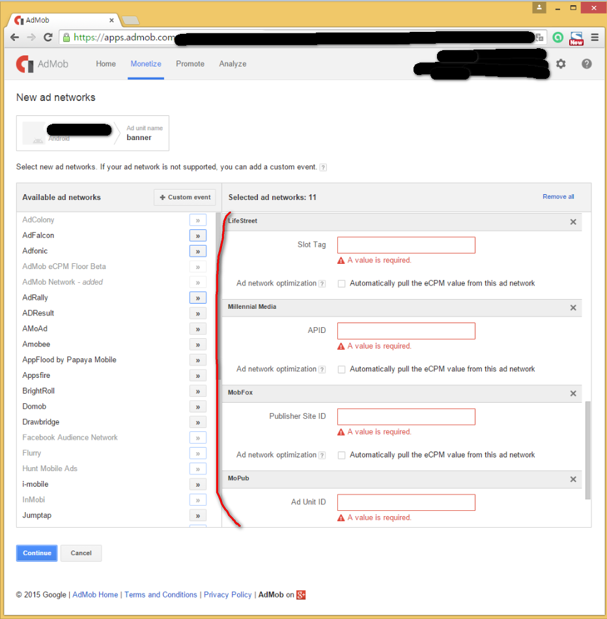Focus the Millennial Media APID field
The width and height of the screenshot is (607, 619).
(406, 331)
